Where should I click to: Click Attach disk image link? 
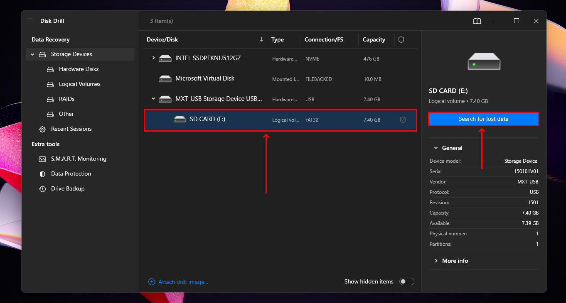tap(183, 282)
